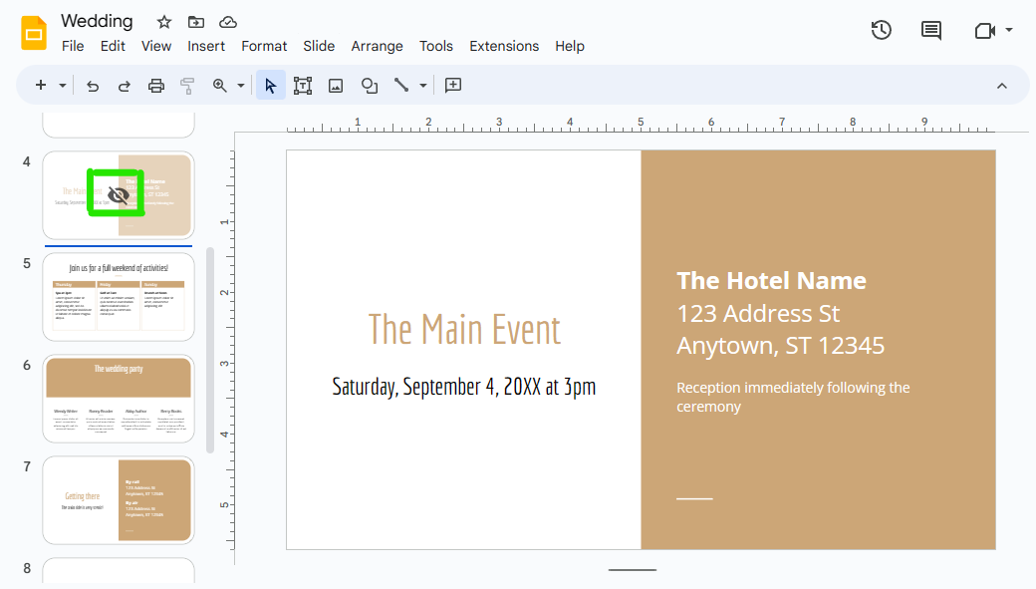This screenshot has height=589, width=1036.
Task: Click the vertical ruler beside the slide
Action: [x=226, y=350]
